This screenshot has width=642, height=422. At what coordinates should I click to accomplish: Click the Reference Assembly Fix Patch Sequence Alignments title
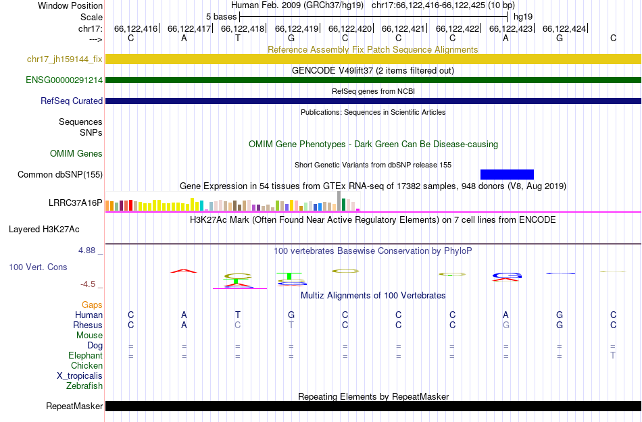(x=372, y=49)
